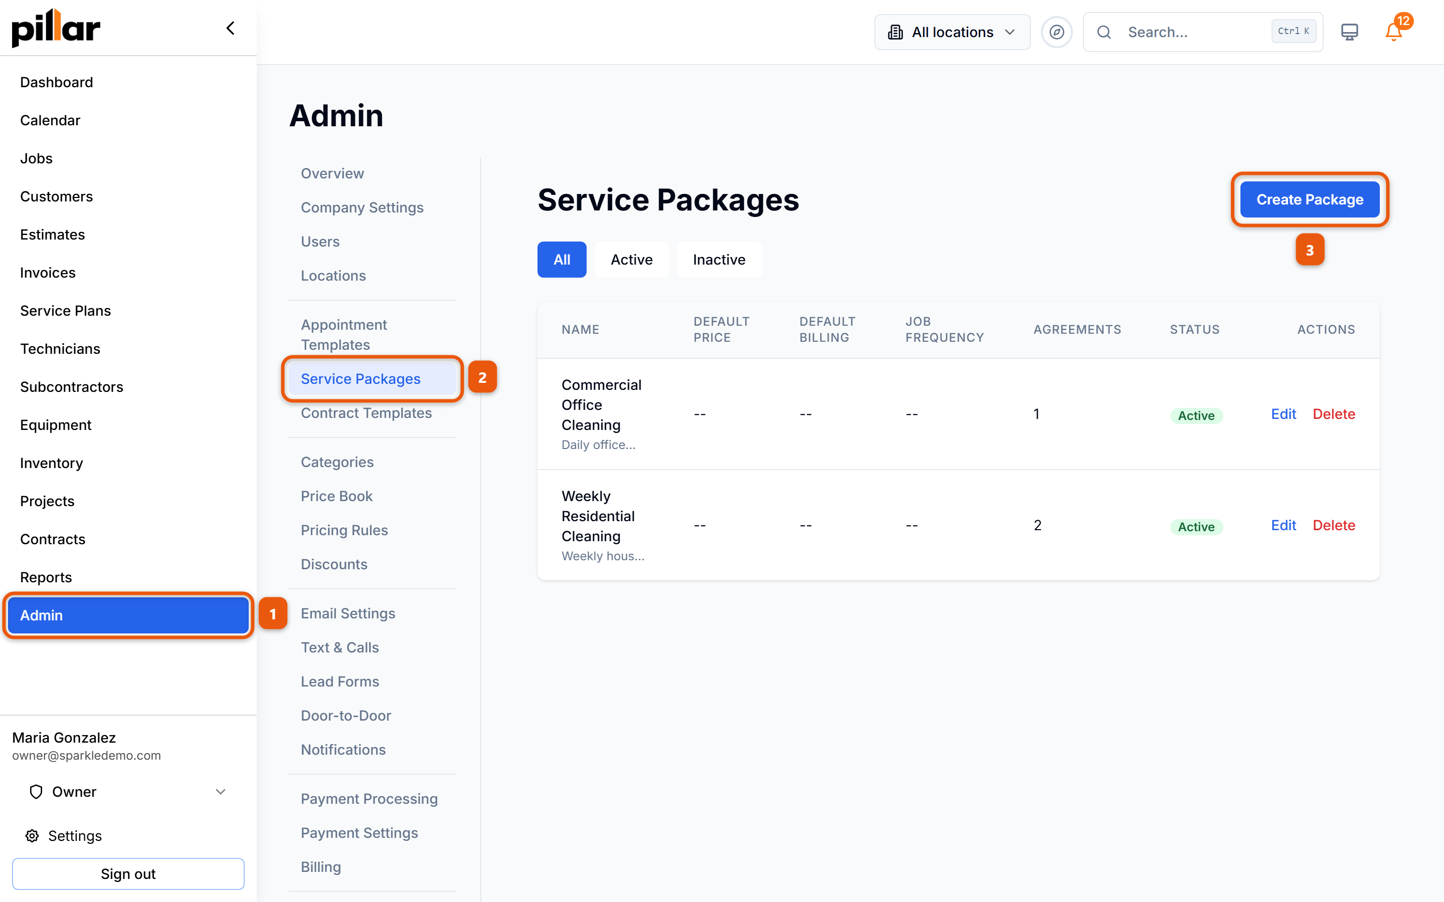Select Service Packages admin item
Image resolution: width=1444 pixels, height=902 pixels.
(x=373, y=379)
